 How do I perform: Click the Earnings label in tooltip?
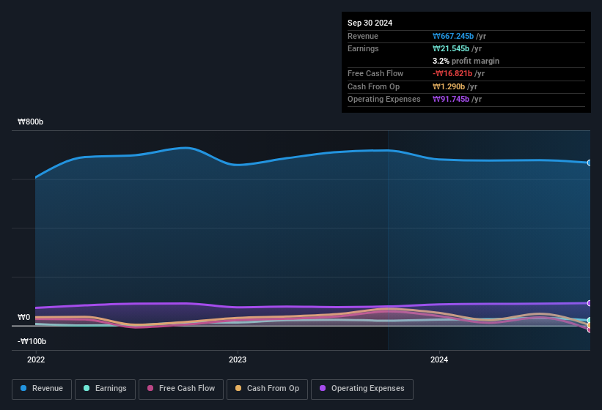point(363,48)
